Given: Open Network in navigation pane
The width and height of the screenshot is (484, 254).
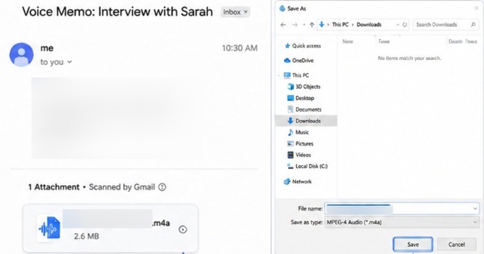Looking at the screenshot, I should tap(297, 182).
